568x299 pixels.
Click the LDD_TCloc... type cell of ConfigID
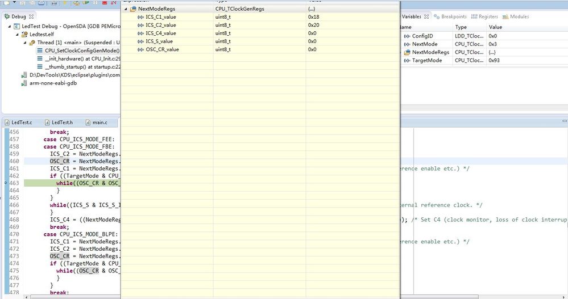pyautogui.click(x=469, y=36)
